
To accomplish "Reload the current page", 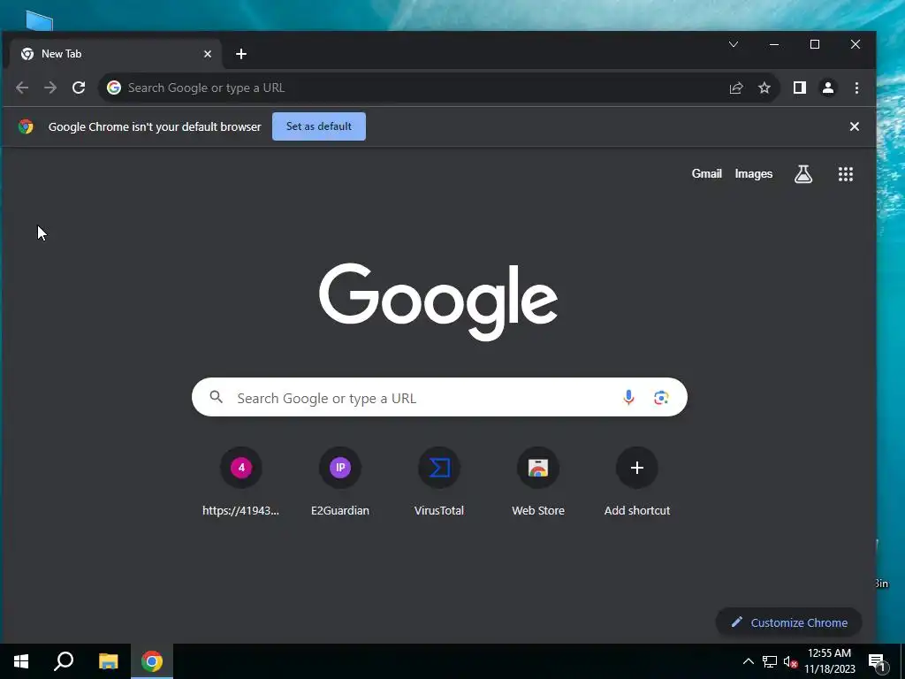I will coord(79,88).
